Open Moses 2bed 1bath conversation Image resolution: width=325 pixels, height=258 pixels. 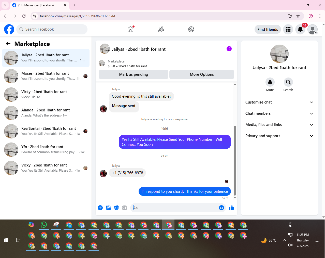pyautogui.click(x=46, y=76)
